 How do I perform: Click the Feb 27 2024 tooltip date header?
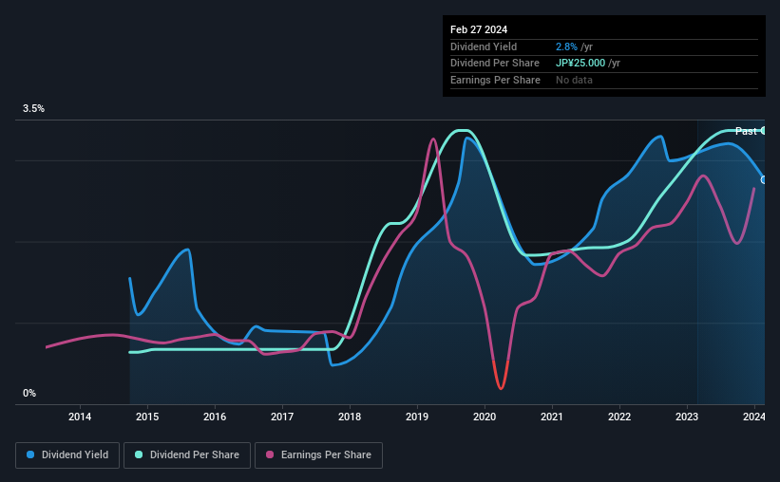[479, 29]
